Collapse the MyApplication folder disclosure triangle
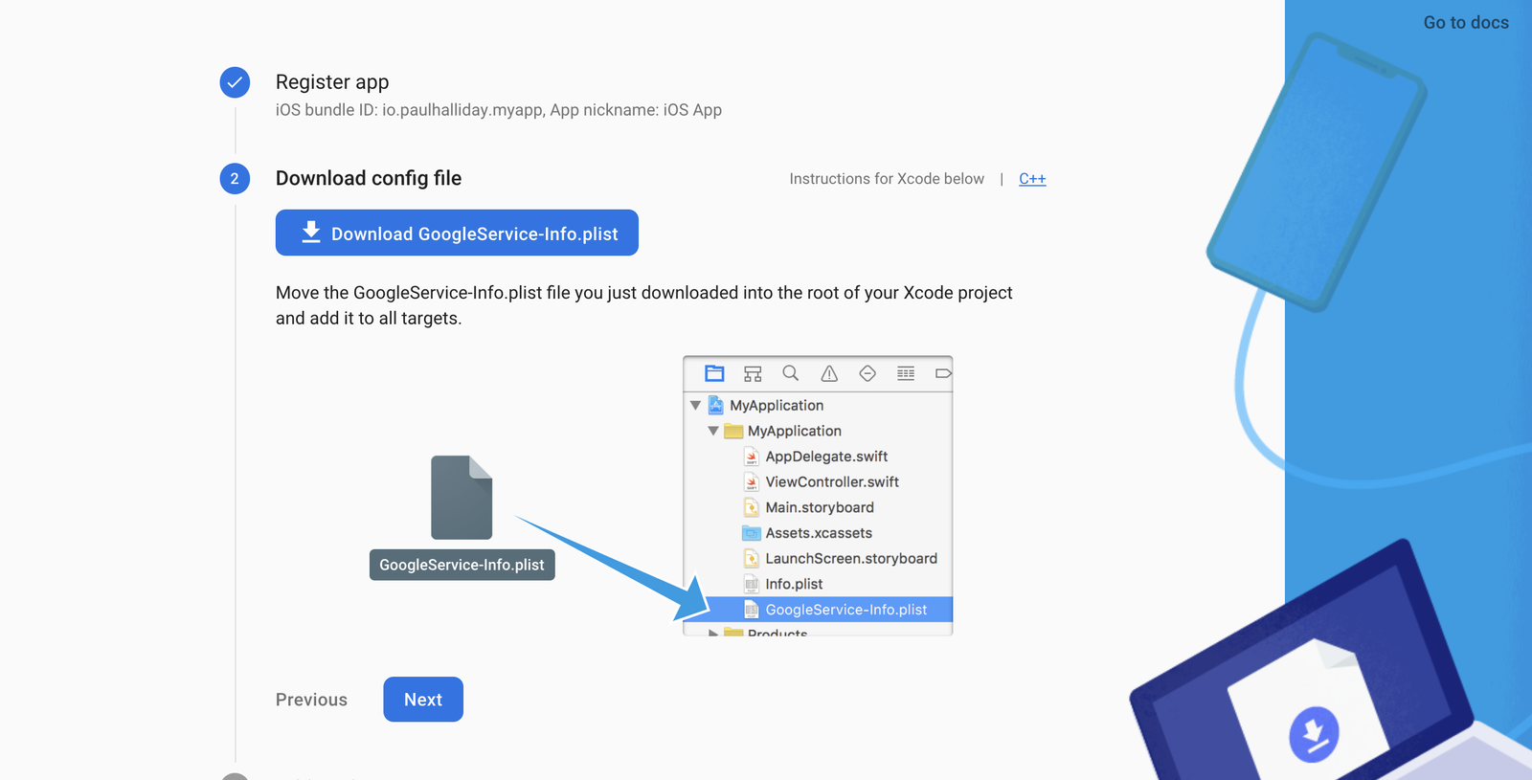Screen dimensions: 1532x780 pyautogui.click(x=713, y=432)
